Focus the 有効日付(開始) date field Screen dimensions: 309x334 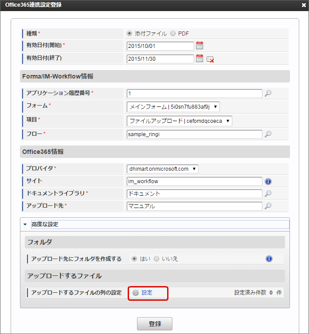[x=160, y=46]
